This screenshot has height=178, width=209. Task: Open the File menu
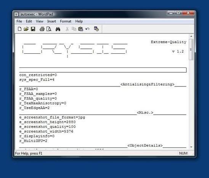click(x=19, y=21)
